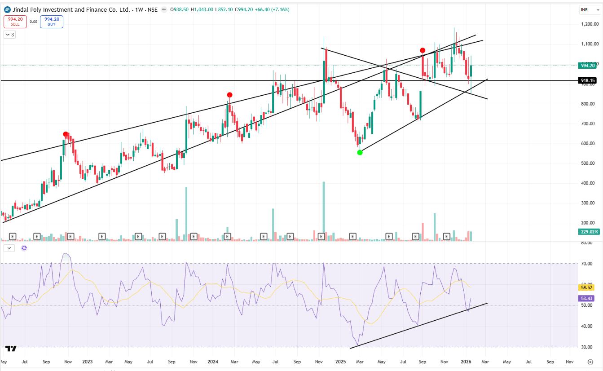603x371 pixels.
Task: Click the red SELL 994.20 button
Action: tap(15, 22)
